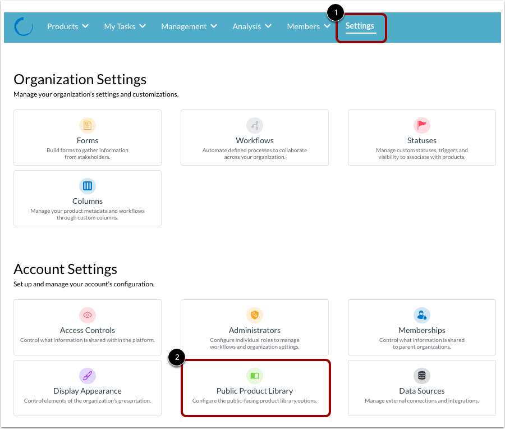Select the Access Controls eye icon
This screenshot has width=505, height=429.
pos(88,315)
